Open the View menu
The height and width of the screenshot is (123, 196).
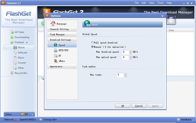(x=151, y=3)
